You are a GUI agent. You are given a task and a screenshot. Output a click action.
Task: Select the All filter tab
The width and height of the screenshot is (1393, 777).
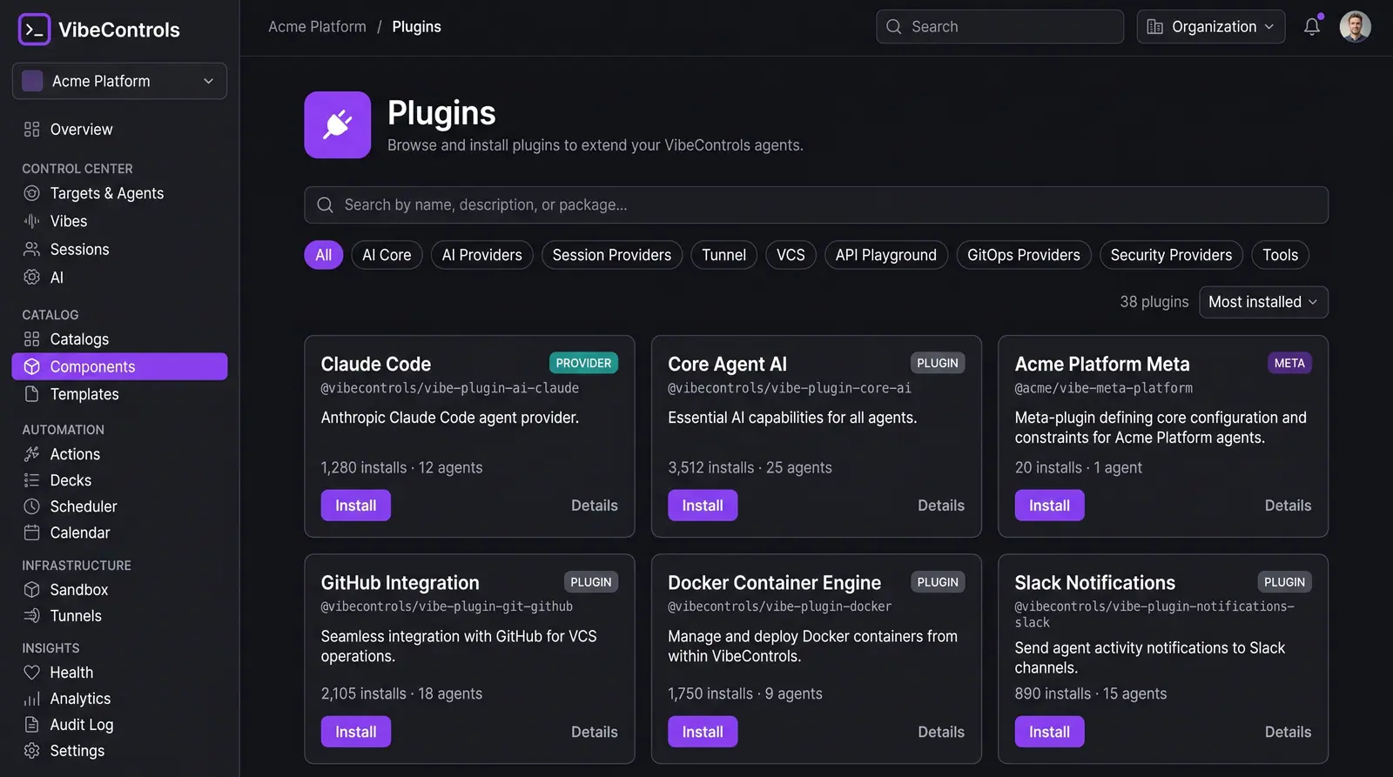(x=324, y=255)
